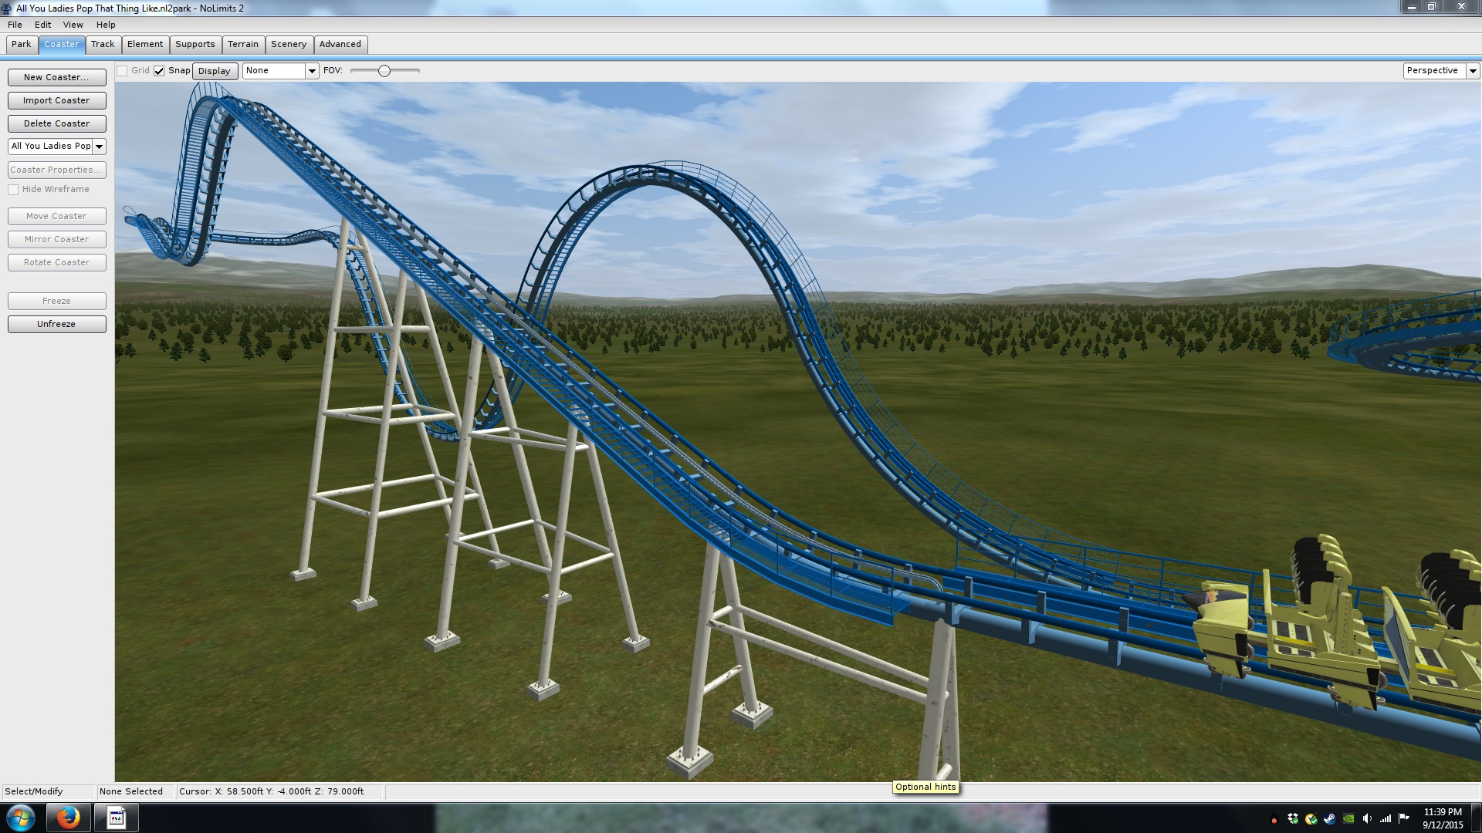Click the Action Center flag icon

tap(1403, 818)
